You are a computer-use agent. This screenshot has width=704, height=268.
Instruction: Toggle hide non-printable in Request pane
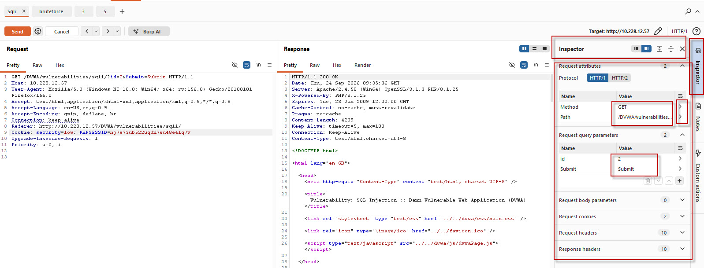235,65
